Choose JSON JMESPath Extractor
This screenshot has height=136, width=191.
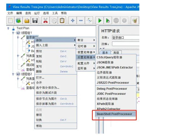[x=116, y=67]
